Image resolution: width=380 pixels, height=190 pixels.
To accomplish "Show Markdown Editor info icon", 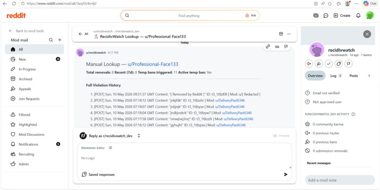I will 110,148.
